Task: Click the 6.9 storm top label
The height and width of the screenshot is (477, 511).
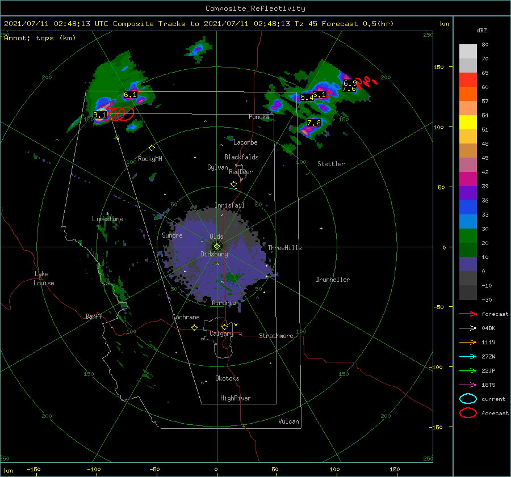Action: [350, 83]
